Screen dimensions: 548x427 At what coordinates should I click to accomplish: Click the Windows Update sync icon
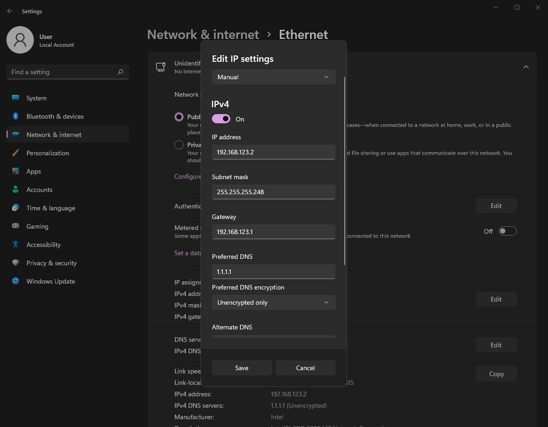click(16, 281)
